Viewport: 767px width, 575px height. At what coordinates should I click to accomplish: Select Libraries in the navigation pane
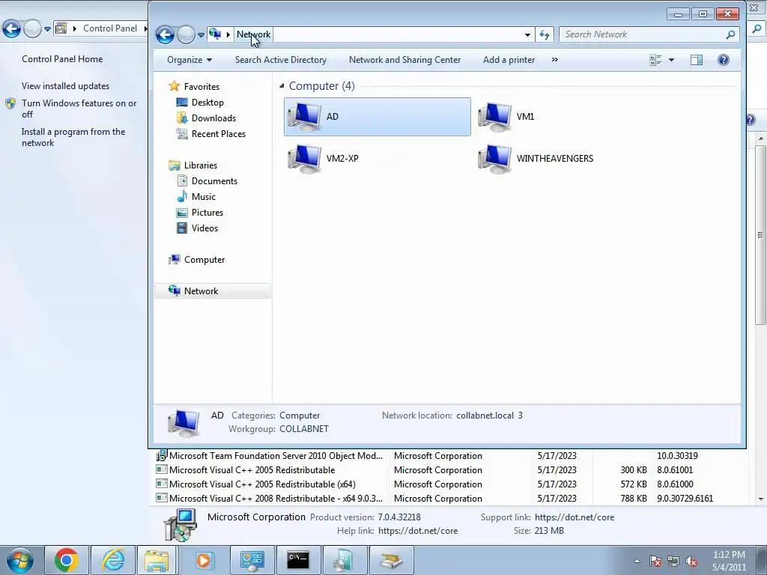(x=201, y=165)
